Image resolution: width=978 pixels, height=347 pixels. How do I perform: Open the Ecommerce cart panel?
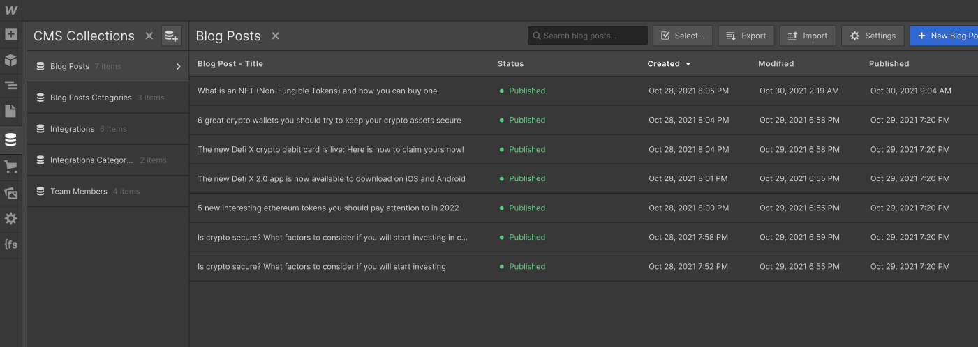tap(10, 167)
